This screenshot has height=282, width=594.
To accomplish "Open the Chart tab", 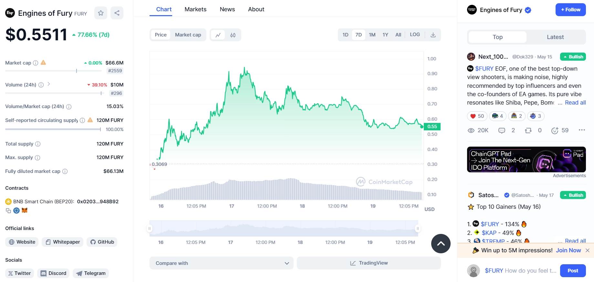I will [164, 9].
